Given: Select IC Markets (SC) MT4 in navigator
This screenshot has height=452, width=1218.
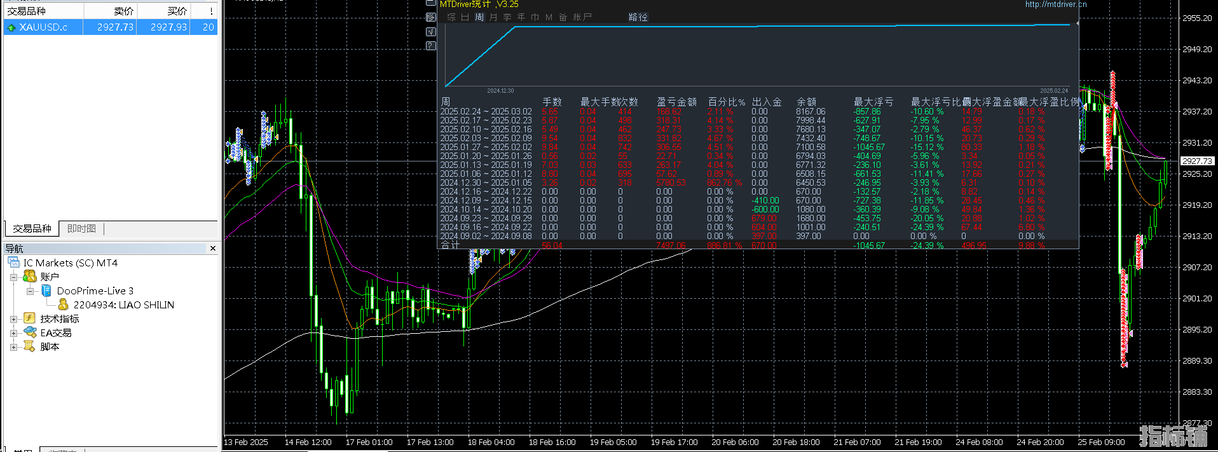Looking at the screenshot, I should coord(71,263).
